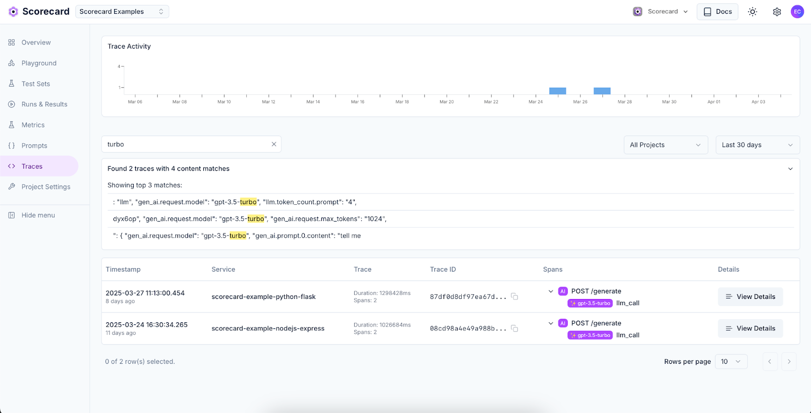Open Runs & Results page

44,104
